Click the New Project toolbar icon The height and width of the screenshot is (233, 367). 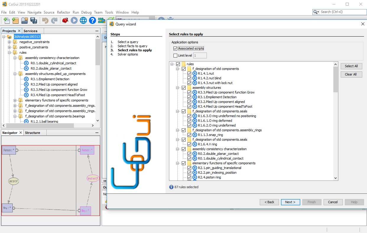[15, 20]
